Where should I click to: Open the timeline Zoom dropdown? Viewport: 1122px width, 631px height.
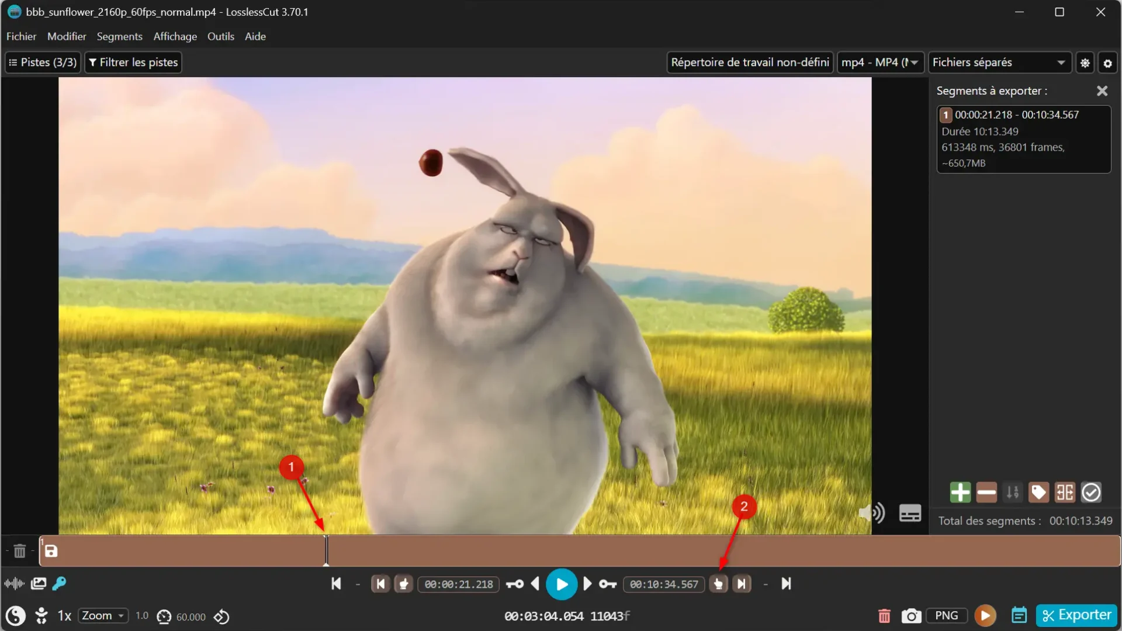(103, 616)
